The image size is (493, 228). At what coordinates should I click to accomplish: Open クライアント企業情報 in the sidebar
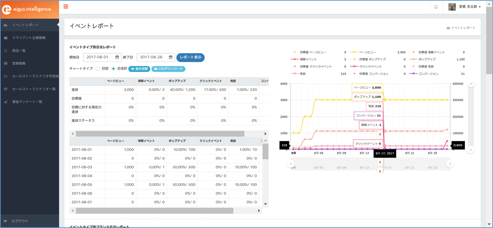[x=29, y=38]
